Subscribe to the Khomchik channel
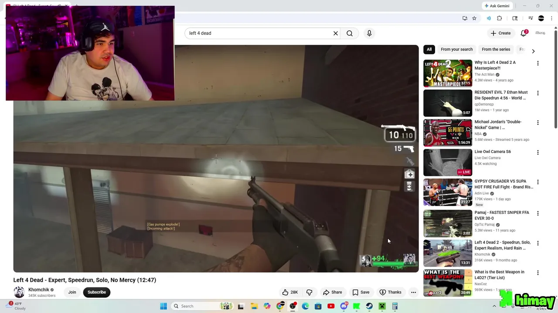Viewport: 558px width, 313px height. coord(97,292)
